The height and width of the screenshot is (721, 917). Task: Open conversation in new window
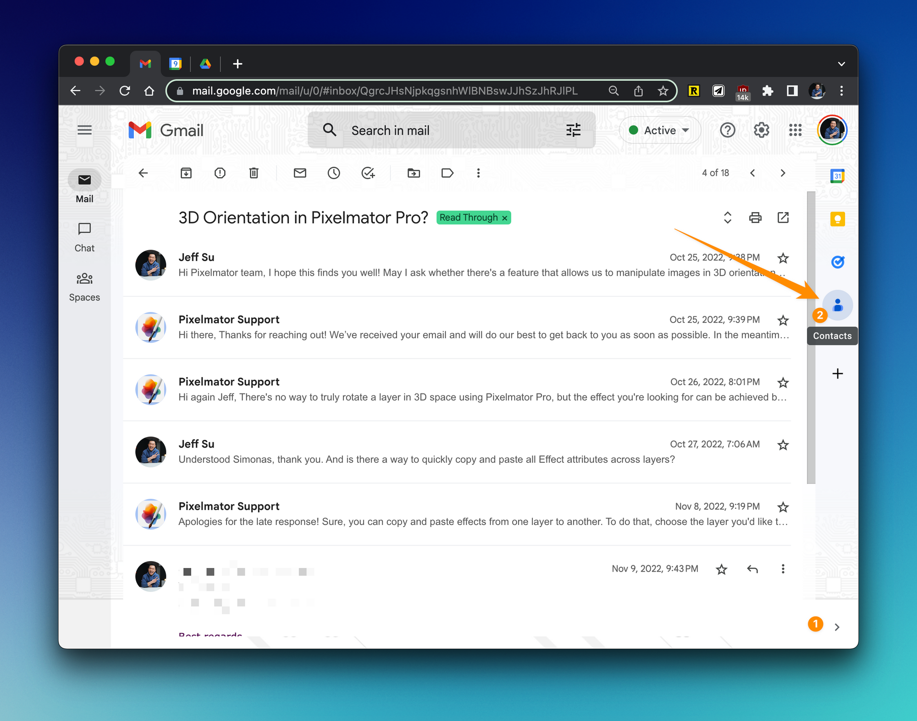(x=783, y=217)
